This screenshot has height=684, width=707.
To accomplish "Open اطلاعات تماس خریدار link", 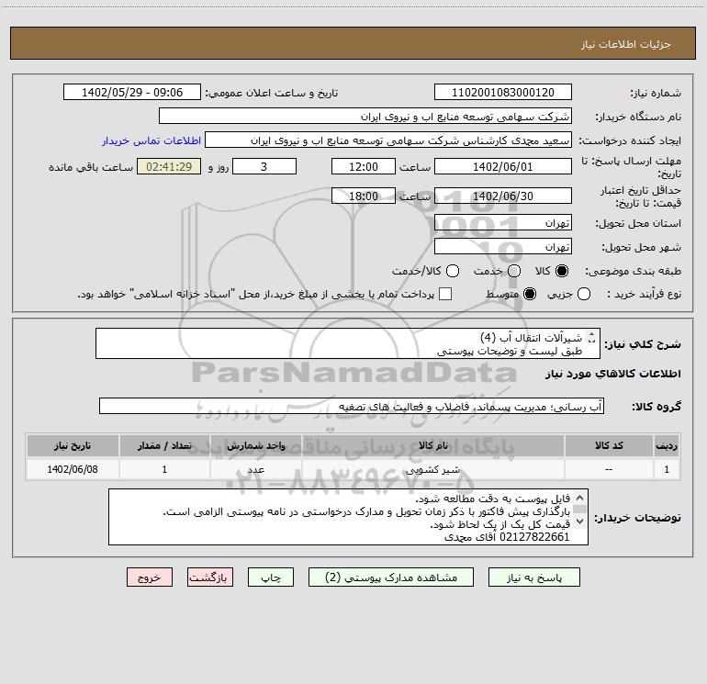I will point(151,140).
